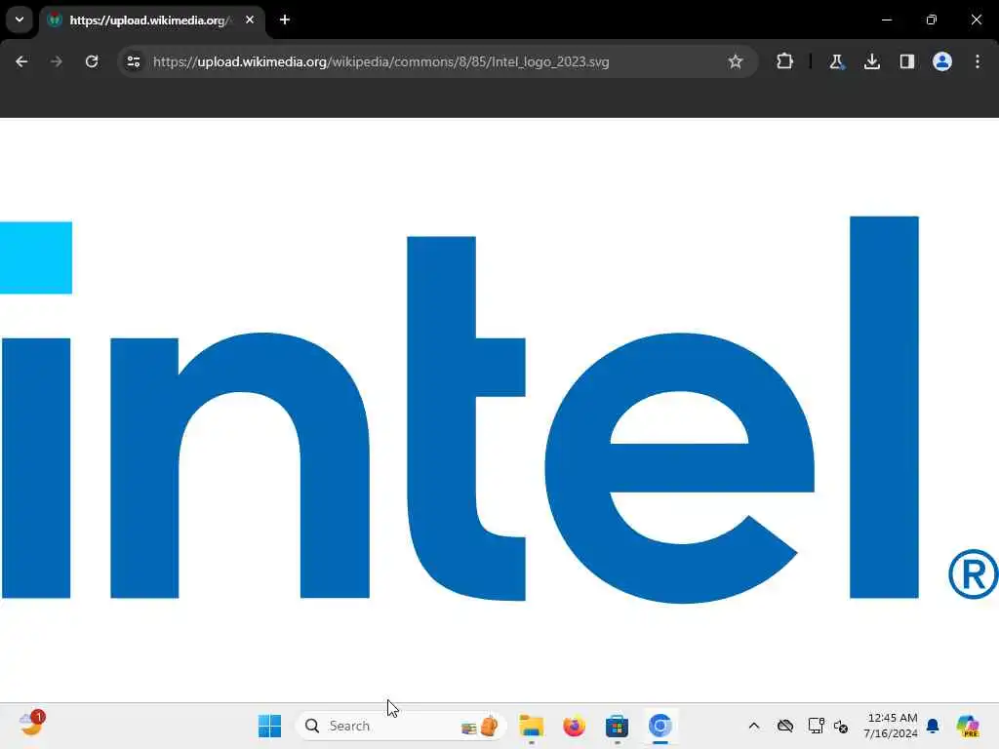Click the forward navigation arrow
999x749 pixels.
click(x=57, y=61)
